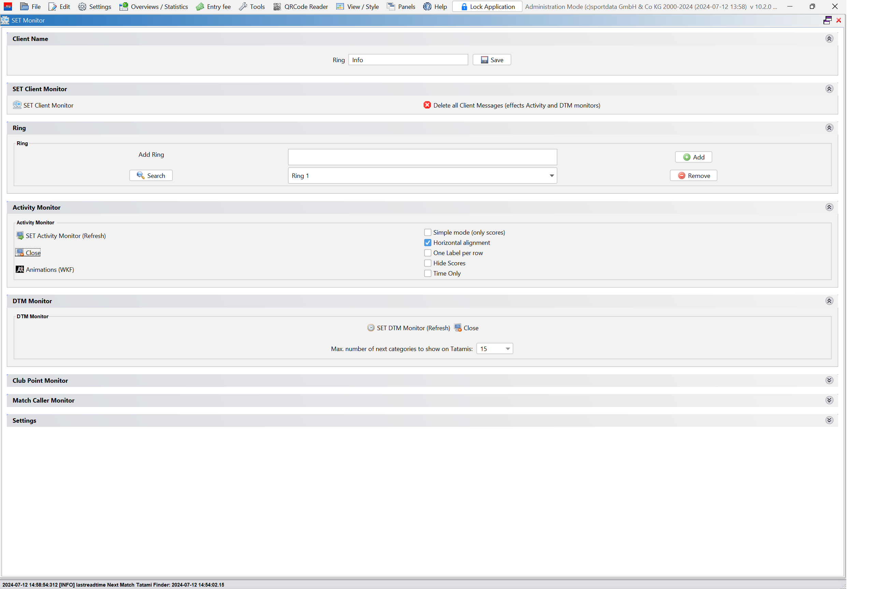The width and height of the screenshot is (873, 589).
Task: Click the QRCode Reader icon
Action: click(x=277, y=7)
